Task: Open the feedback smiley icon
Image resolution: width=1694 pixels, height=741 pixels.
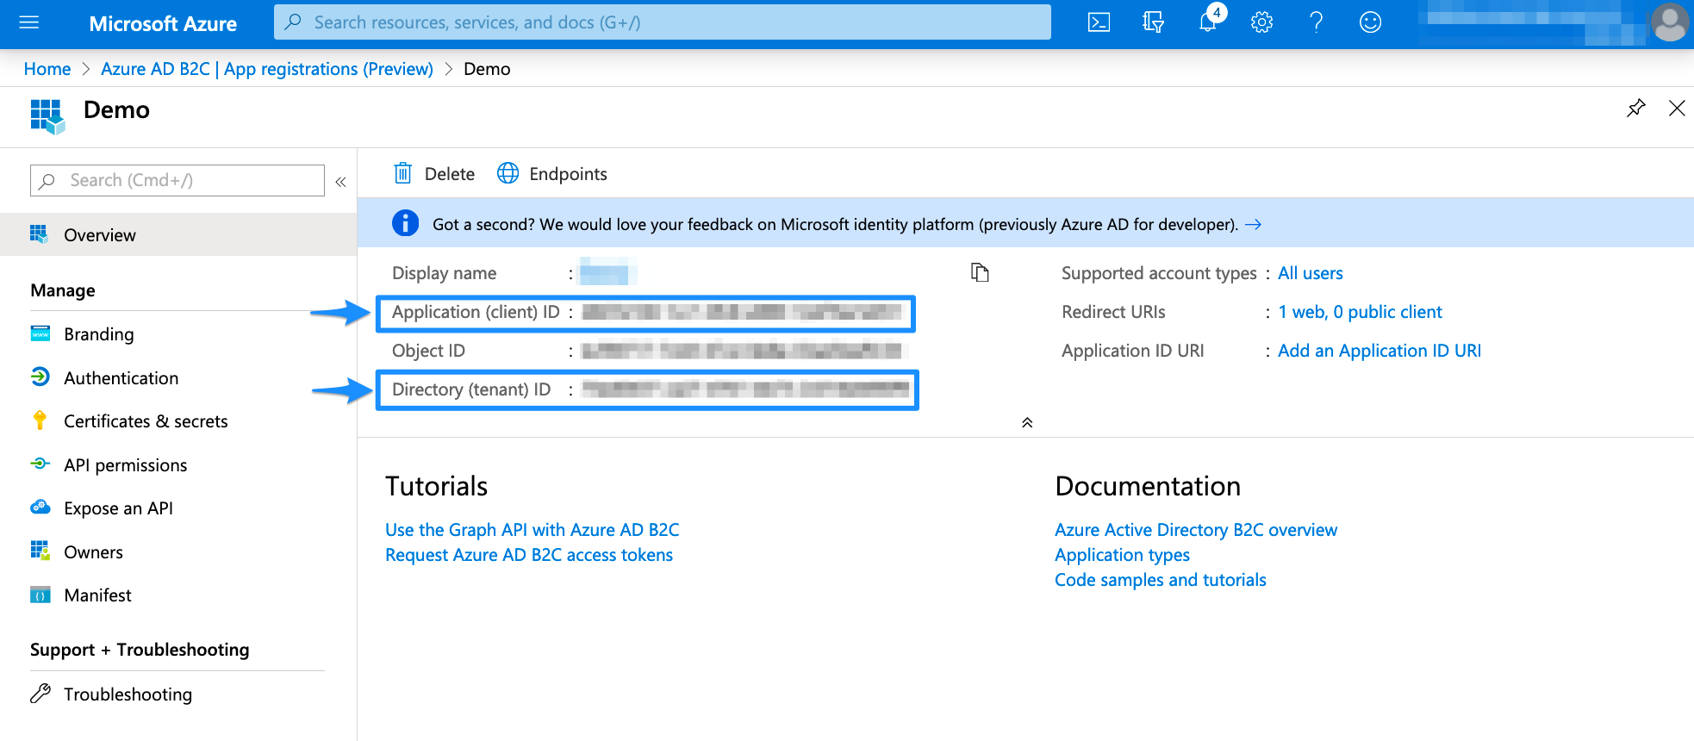Action: pos(1370,22)
